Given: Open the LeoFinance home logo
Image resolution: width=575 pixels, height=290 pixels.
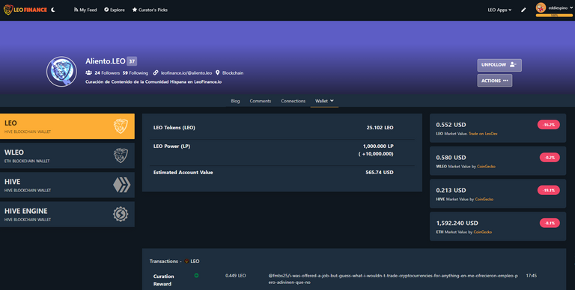Looking at the screenshot, I should (25, 10).
